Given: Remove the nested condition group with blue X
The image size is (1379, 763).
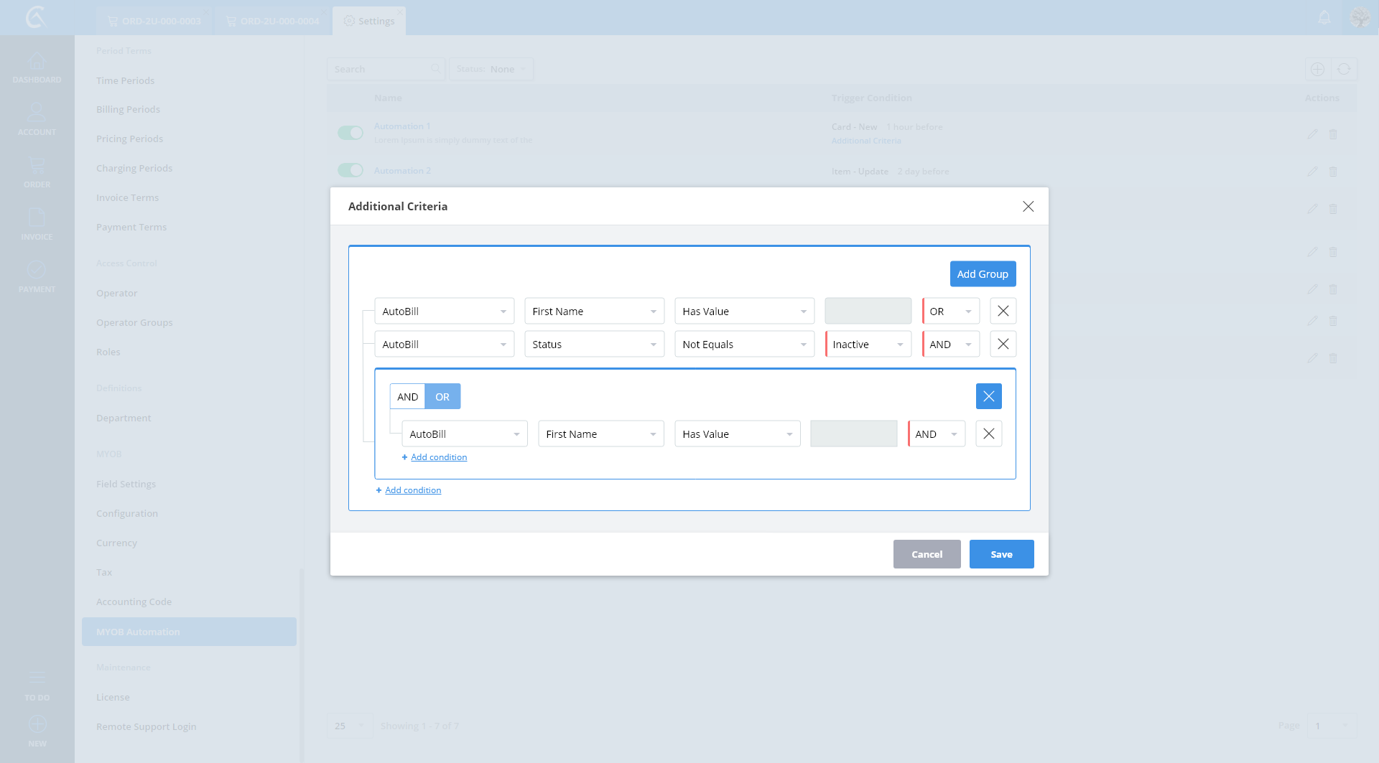Looking at the screenshot, I should (988, 396).
